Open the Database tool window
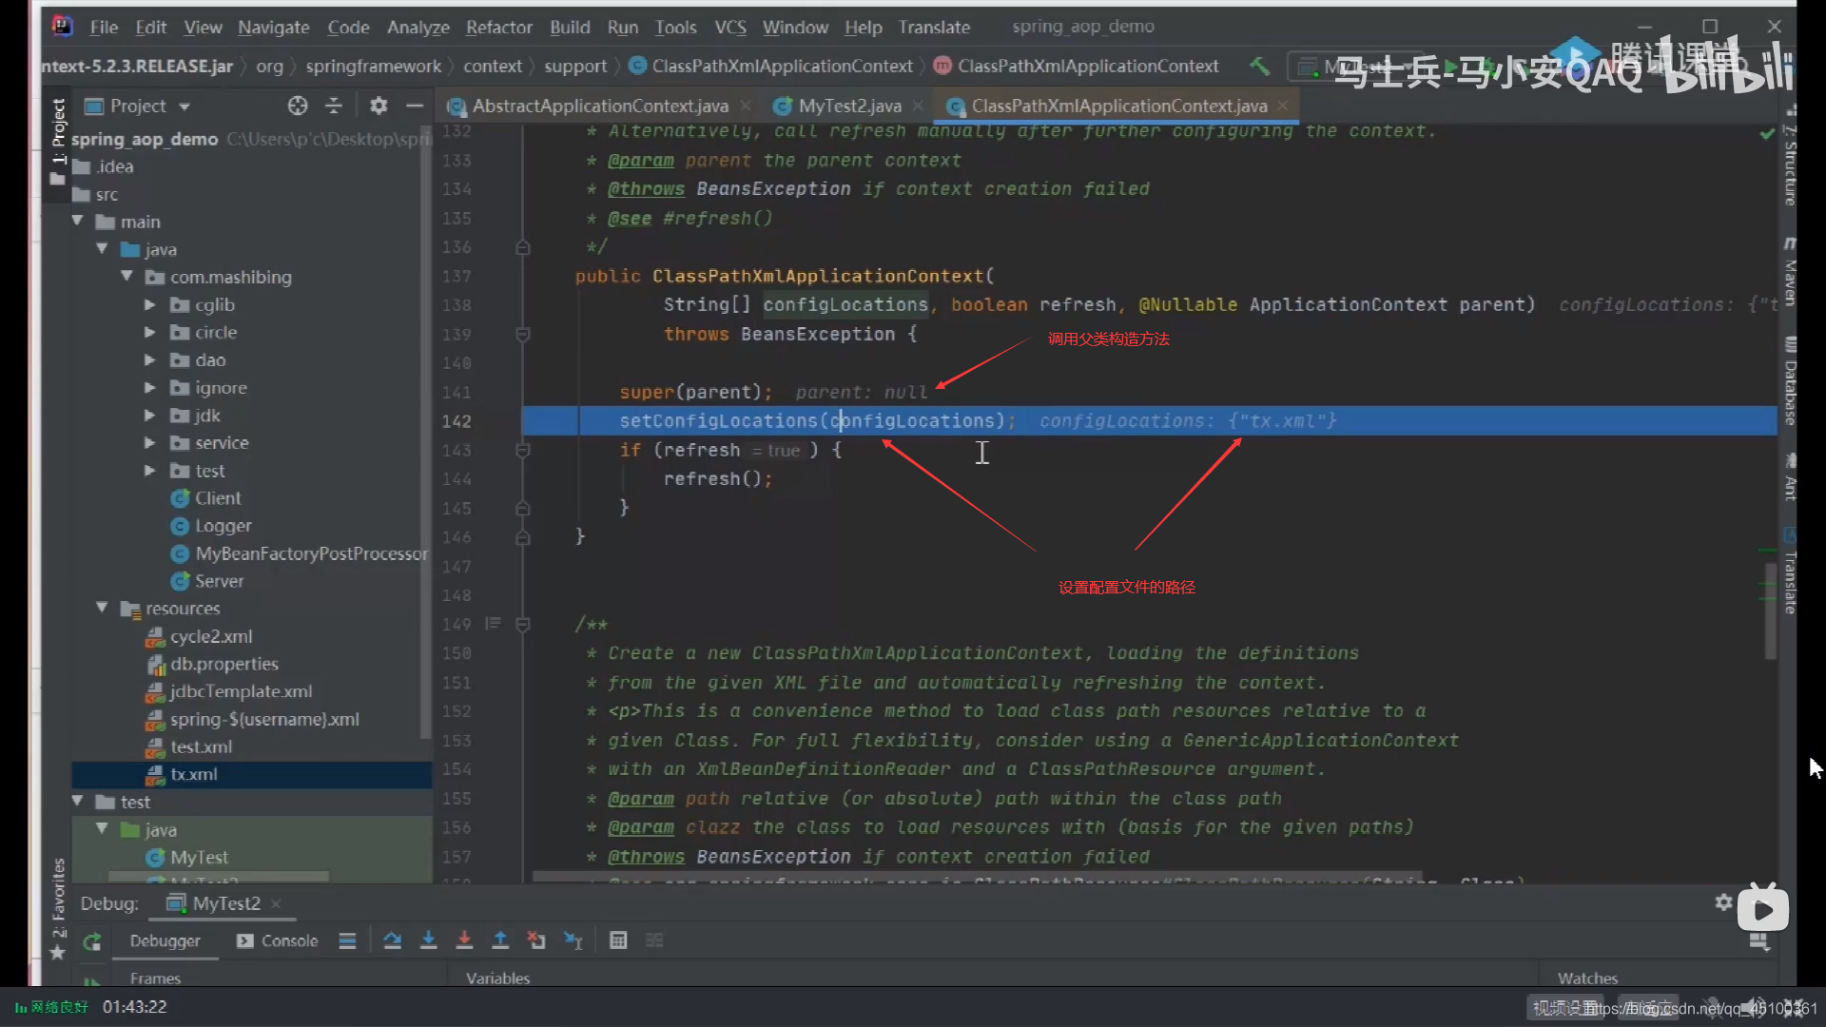This screenshot has width=1826, height=1027. [x=1790, y=382]
